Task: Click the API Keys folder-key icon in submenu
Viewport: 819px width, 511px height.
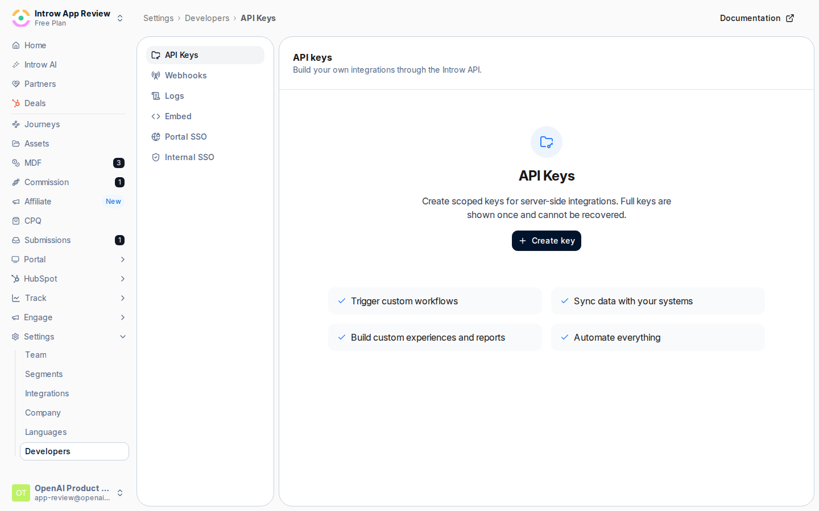Action: pyautogui.click(x=156, y=55)
